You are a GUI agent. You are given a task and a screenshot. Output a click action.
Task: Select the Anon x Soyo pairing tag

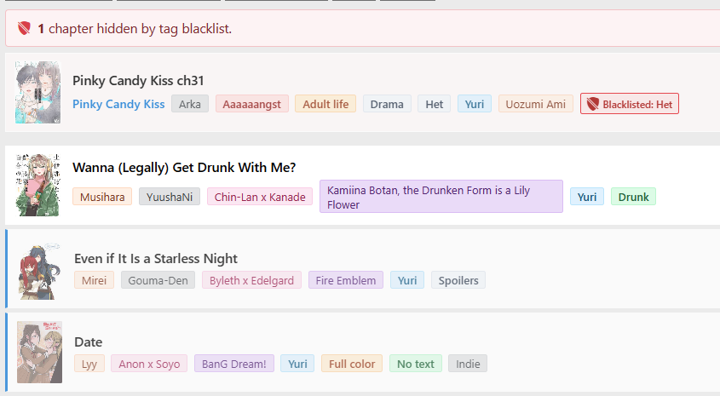coord(149,364)
